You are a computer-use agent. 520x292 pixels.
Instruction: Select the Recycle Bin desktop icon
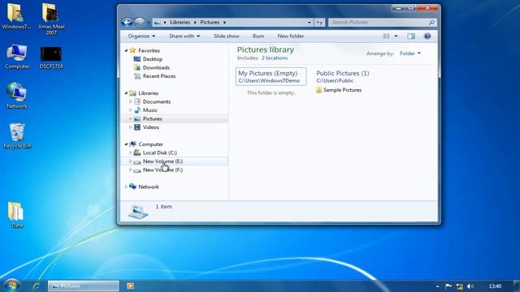17,136
